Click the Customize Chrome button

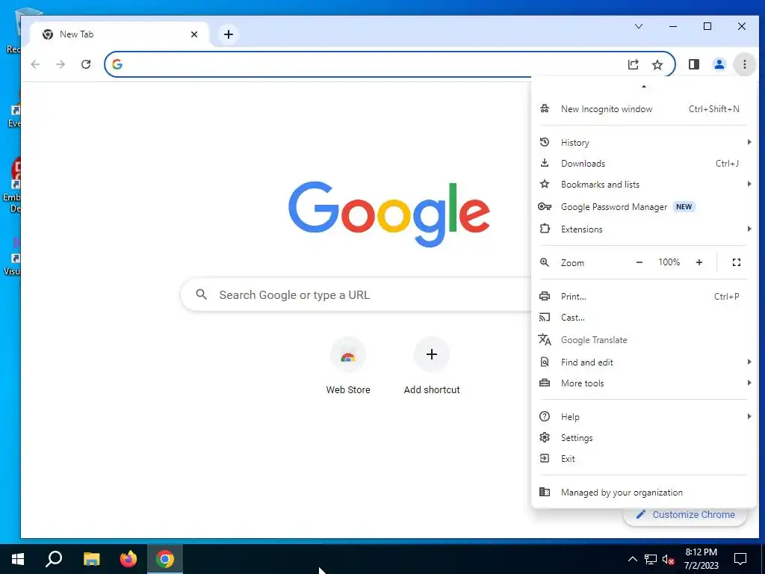685,515
